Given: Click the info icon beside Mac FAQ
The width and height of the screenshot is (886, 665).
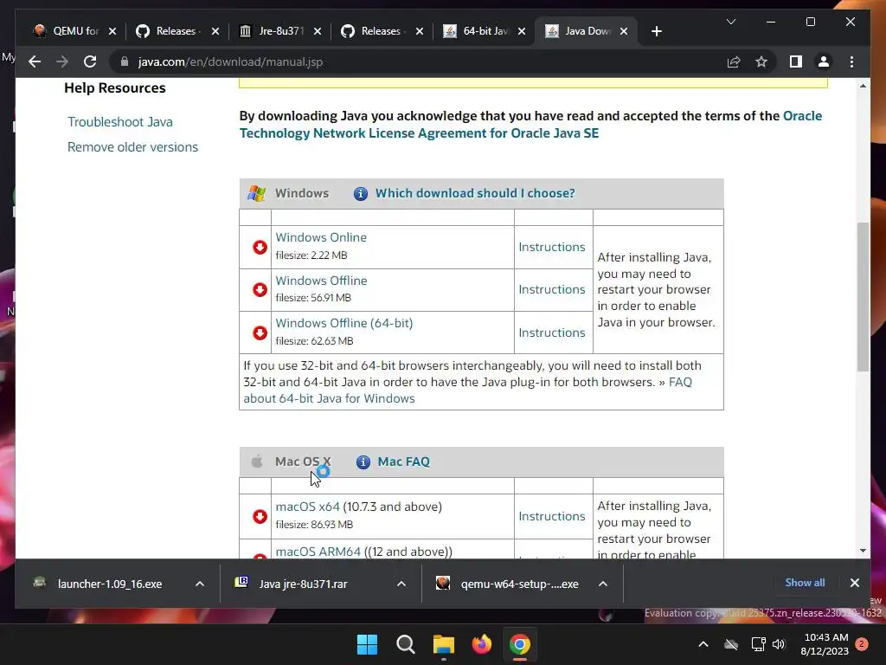Looking at the screenshot, I should tap(363, 462).
